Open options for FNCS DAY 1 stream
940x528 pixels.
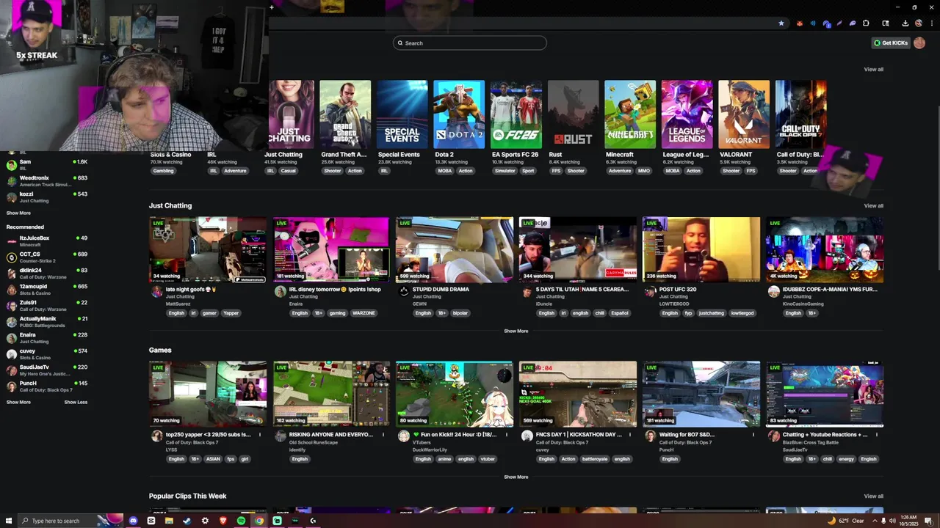629,434
